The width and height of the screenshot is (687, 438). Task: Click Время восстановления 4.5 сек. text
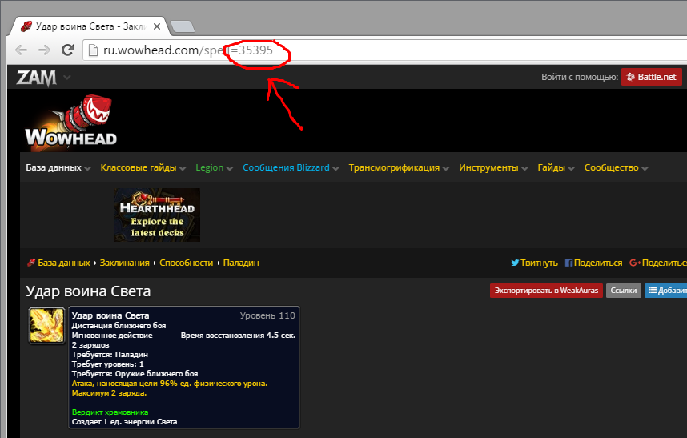239,336
